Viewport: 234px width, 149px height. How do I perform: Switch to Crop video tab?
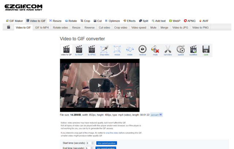tap(121, 27)
